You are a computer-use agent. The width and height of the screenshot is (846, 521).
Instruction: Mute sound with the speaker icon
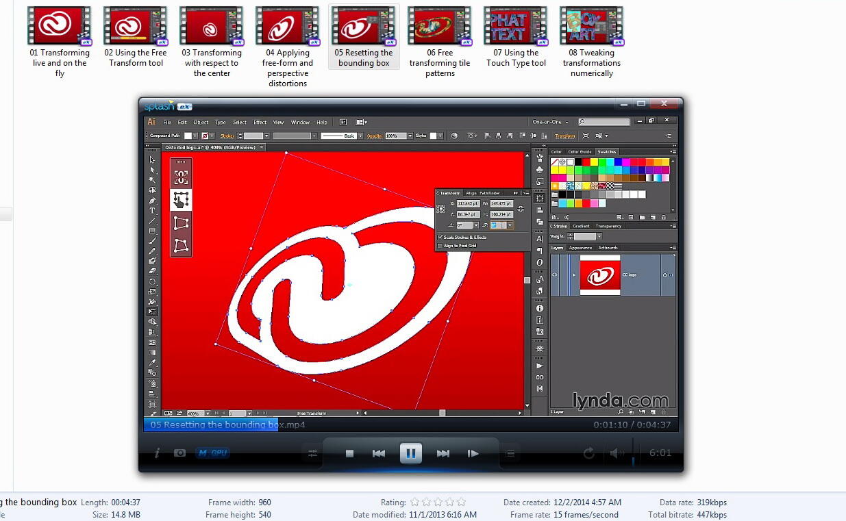[x=616, y=453]
